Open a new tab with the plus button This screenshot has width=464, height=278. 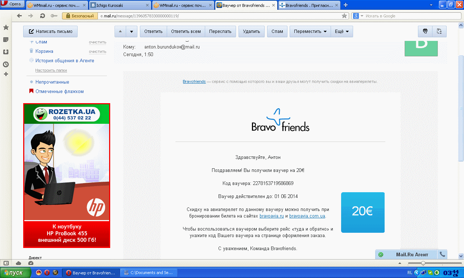[345, 5]
